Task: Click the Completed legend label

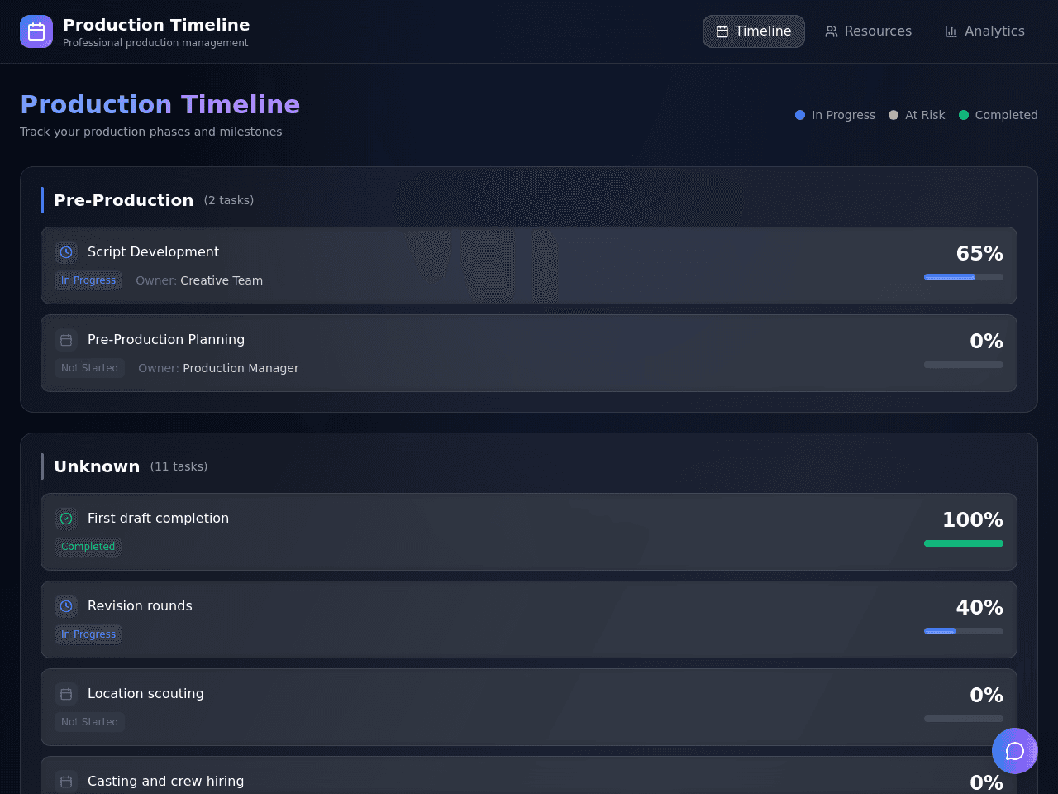Action: (1006, 115)
